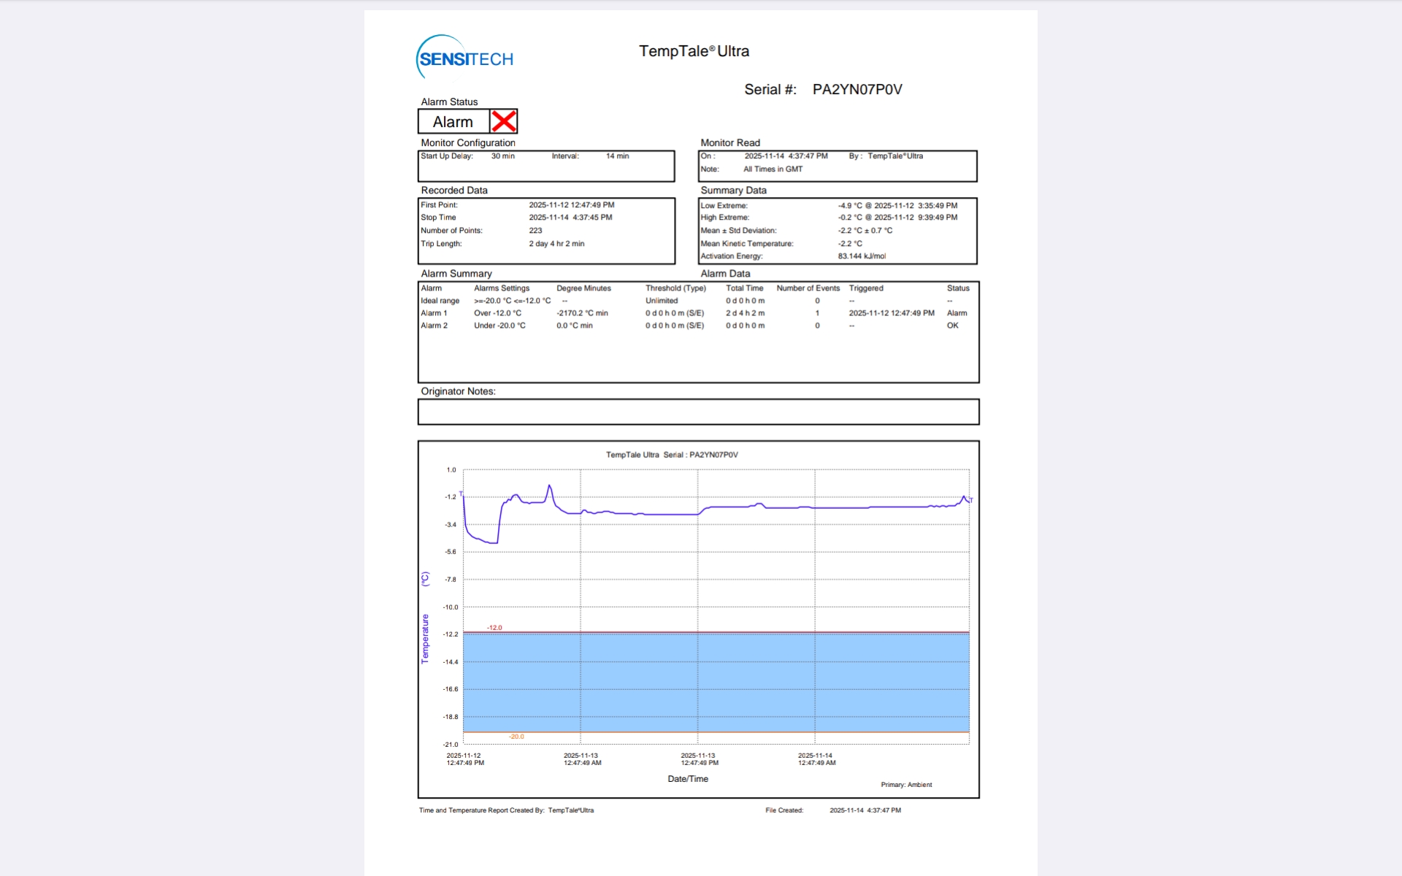Image resolution: width=1402 pixels, height=876 pixels.
Task: Click the Trip Length value
Action: pyautogui.click(x=556, y=244)
